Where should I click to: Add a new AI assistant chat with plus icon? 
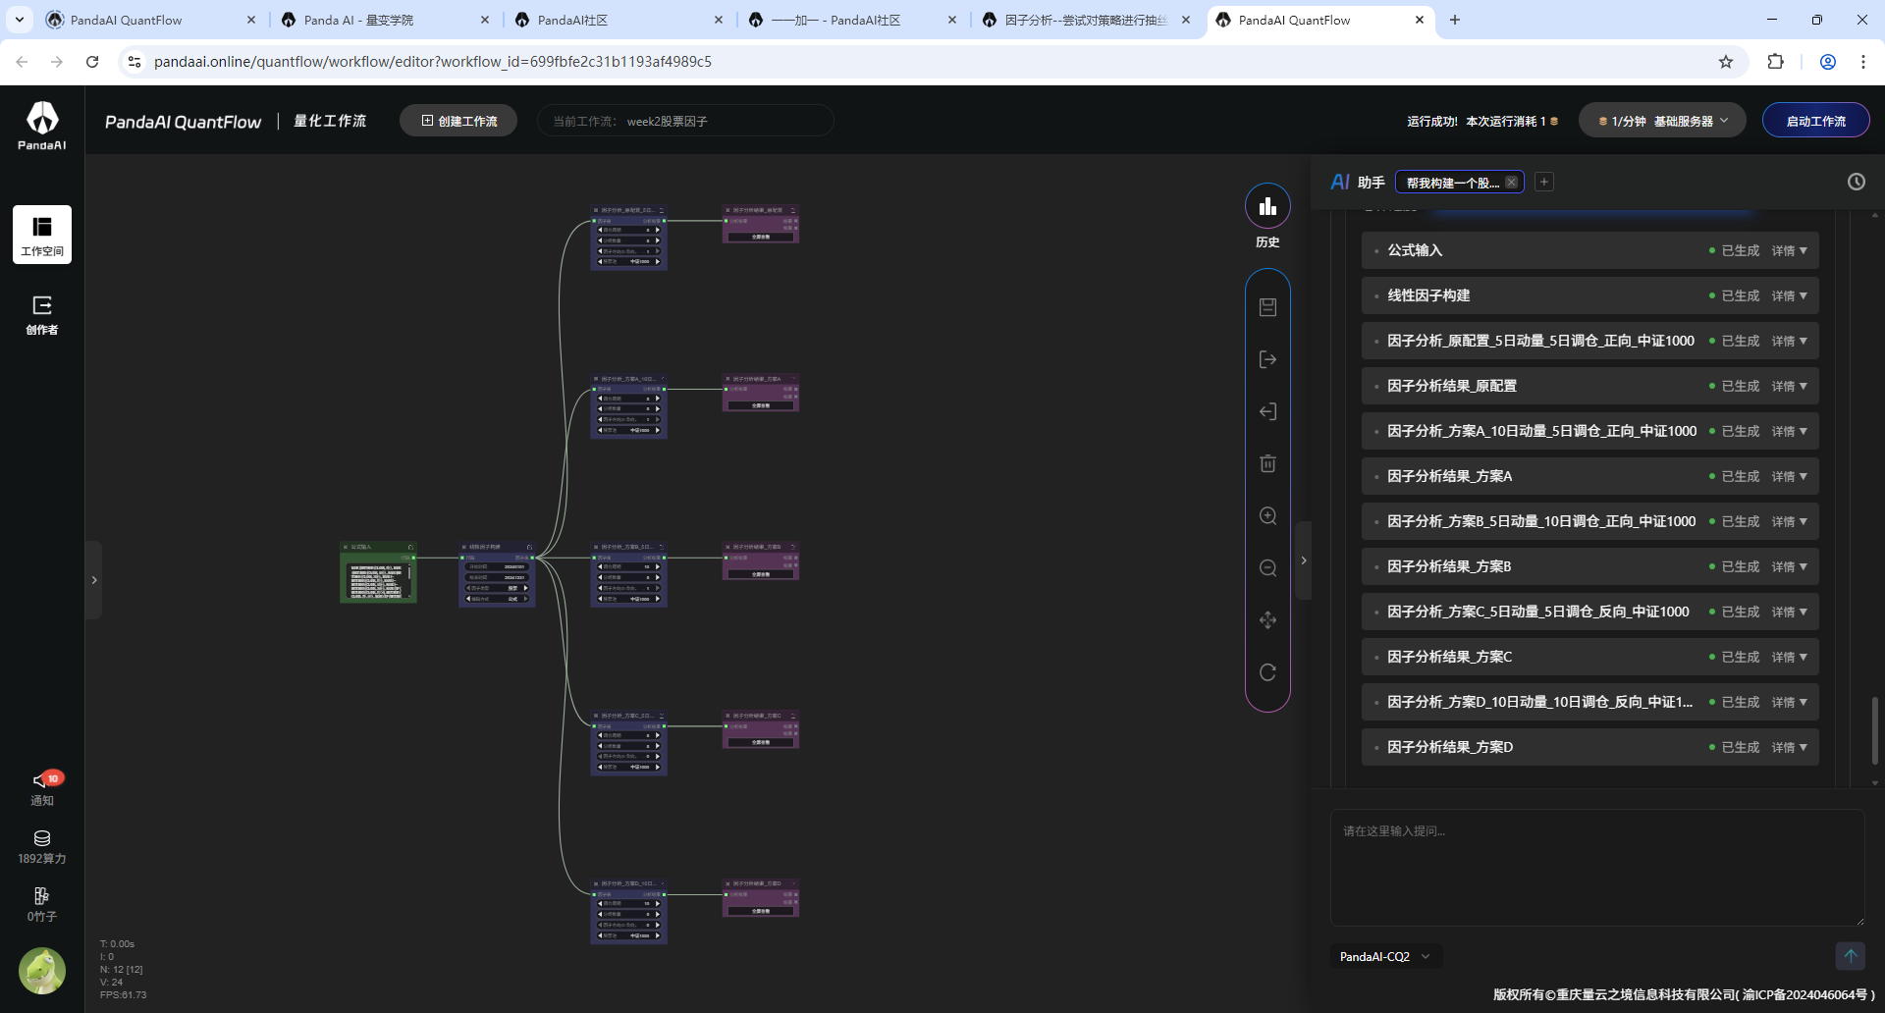tap(1544, 182)
